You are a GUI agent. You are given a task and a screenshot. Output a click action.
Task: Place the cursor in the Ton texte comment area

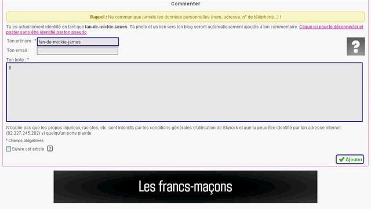[x=184, y=92]
